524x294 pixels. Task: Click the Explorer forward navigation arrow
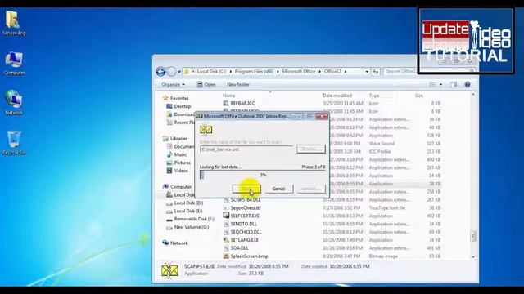pos(171,71)
